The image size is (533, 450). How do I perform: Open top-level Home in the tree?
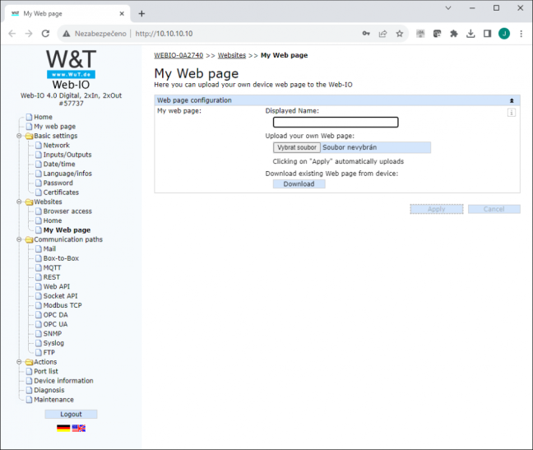coord(43,117)
